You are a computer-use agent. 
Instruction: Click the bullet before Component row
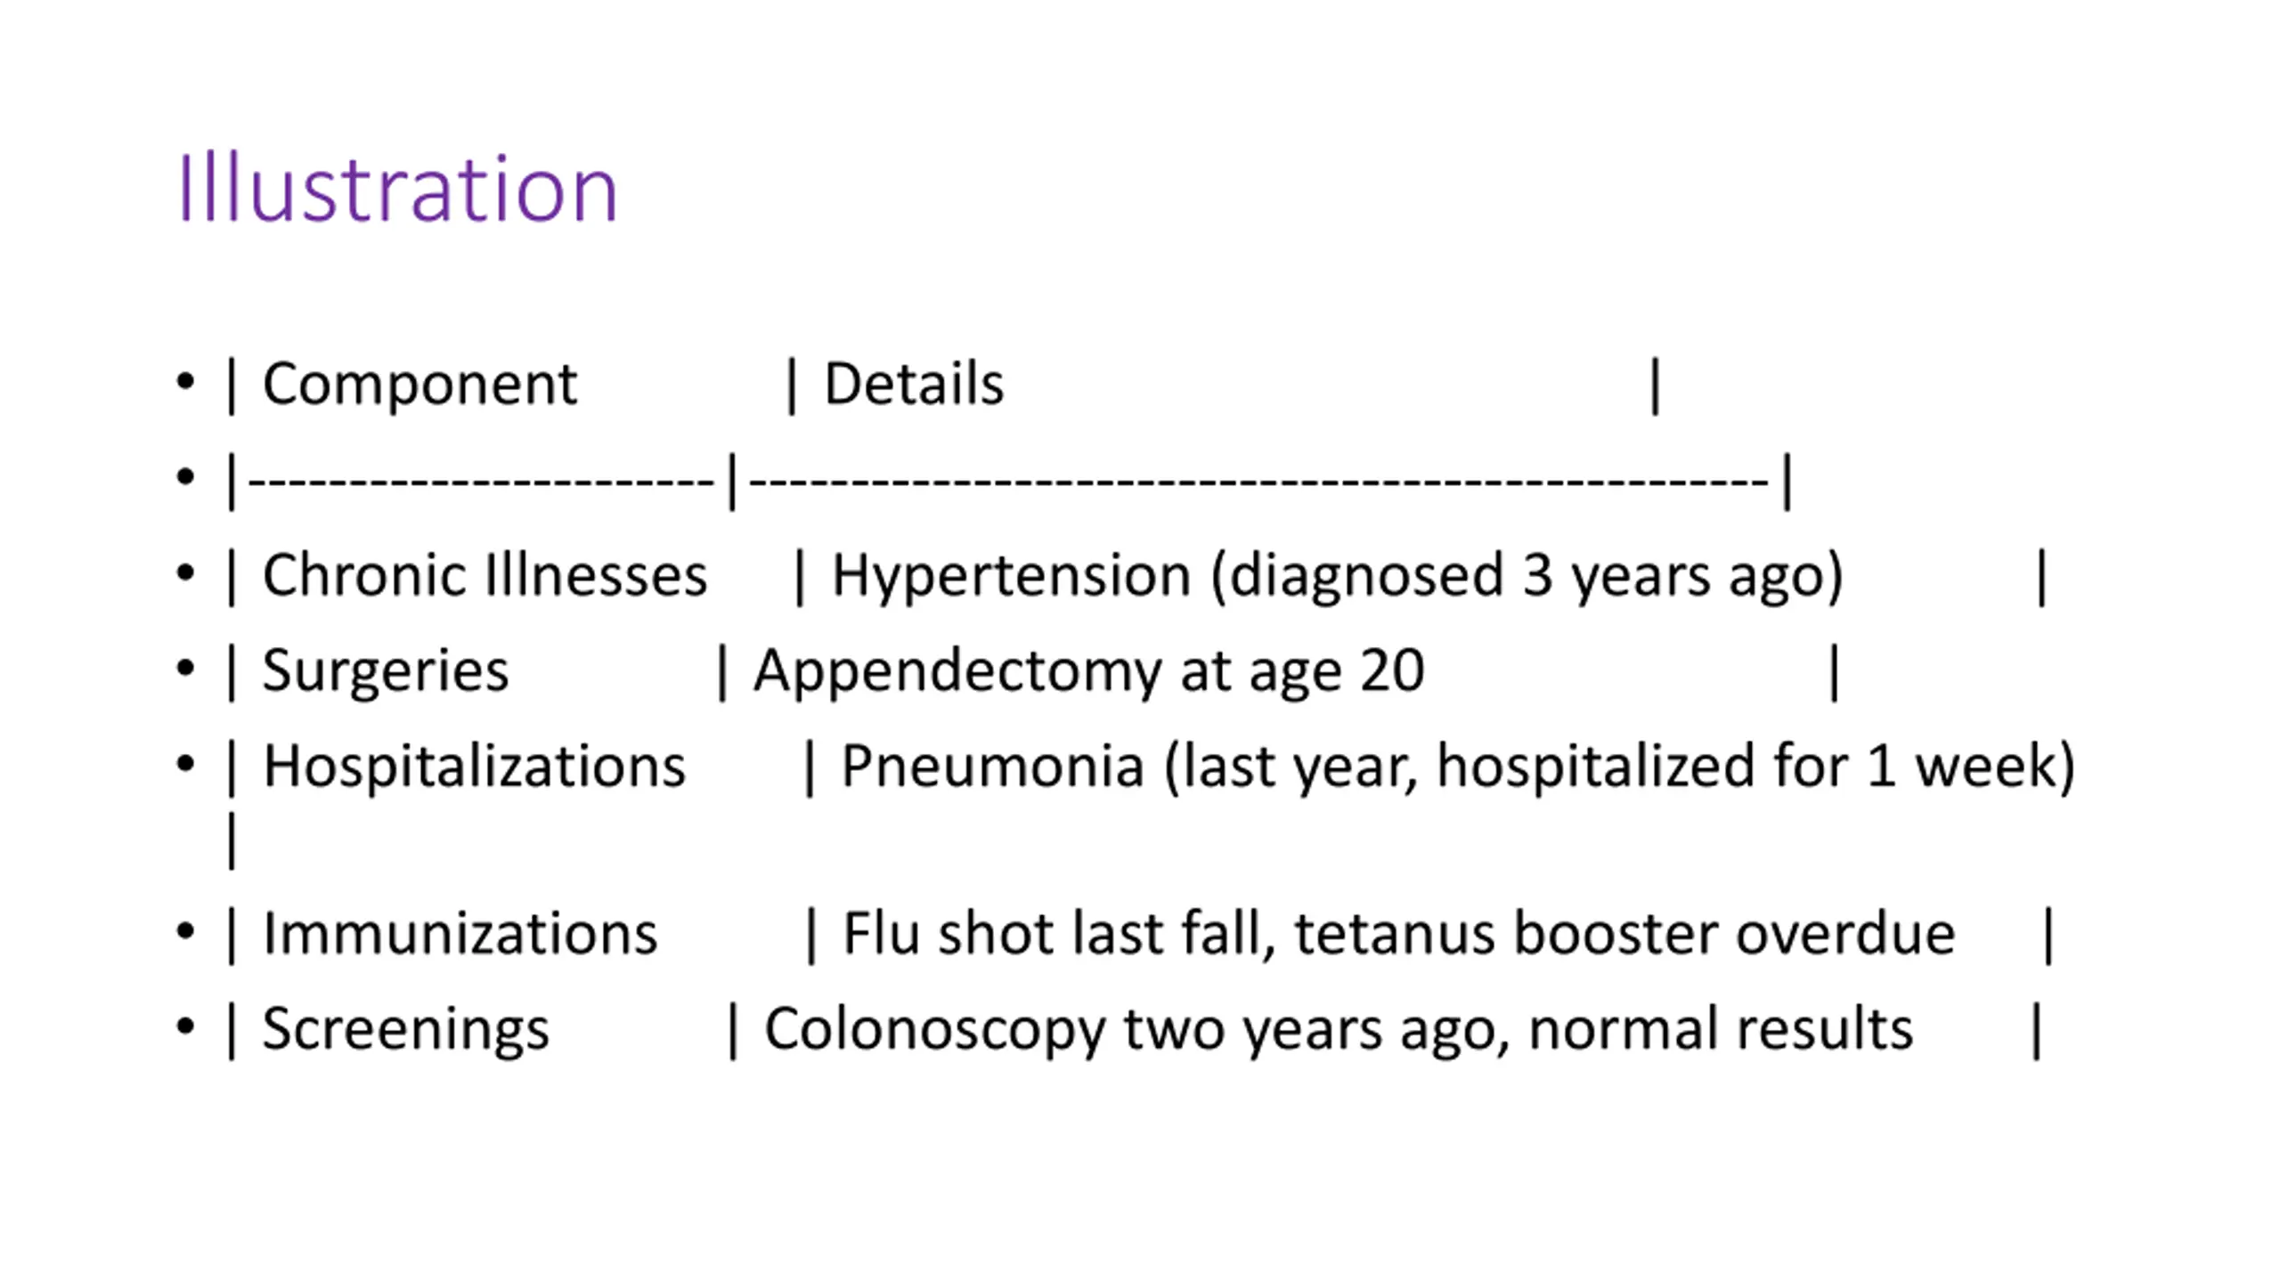point(185,382)
